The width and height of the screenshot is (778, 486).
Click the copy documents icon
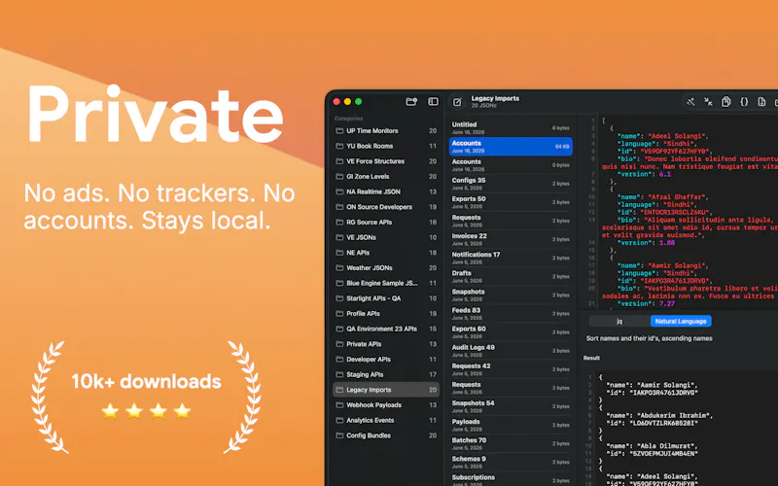(x=725, y=102)
